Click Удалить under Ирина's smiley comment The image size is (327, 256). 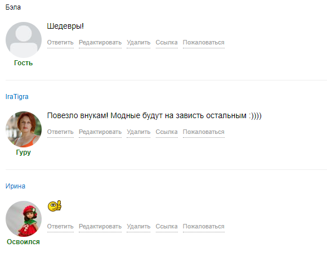(x=138, y=226)
